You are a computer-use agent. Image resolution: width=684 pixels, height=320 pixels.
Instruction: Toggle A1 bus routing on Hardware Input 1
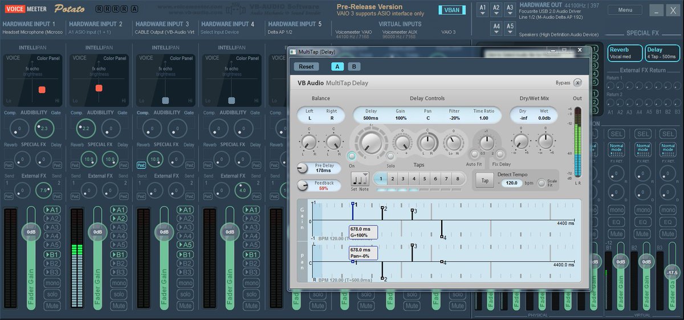[52, 210]
